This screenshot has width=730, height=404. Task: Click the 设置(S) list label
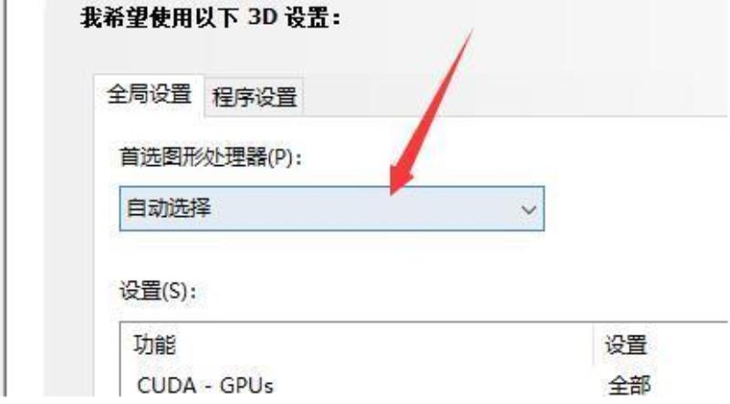click(x=158, y=291)
